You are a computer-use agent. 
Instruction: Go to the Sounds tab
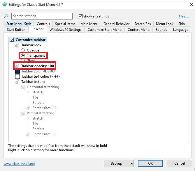tap(161, 30)
